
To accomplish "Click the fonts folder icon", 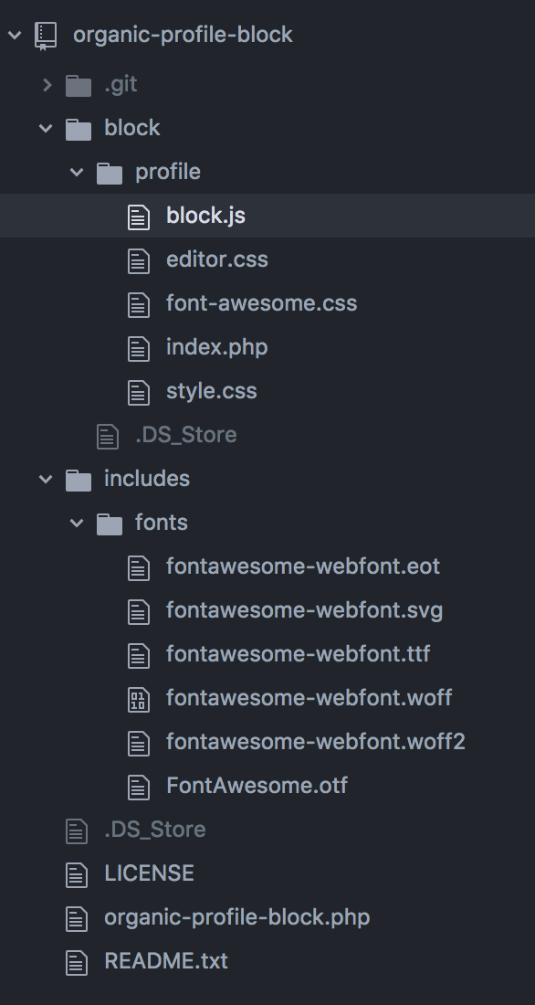I will point(110,524).
